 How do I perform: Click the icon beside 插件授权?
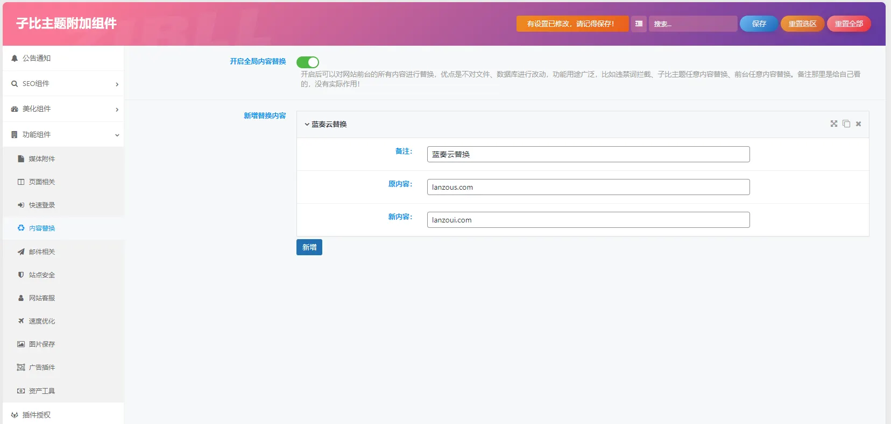point(15,415)
